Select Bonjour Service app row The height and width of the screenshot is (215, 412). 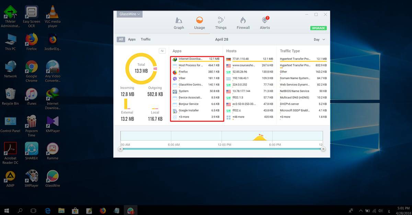[196, 104]
